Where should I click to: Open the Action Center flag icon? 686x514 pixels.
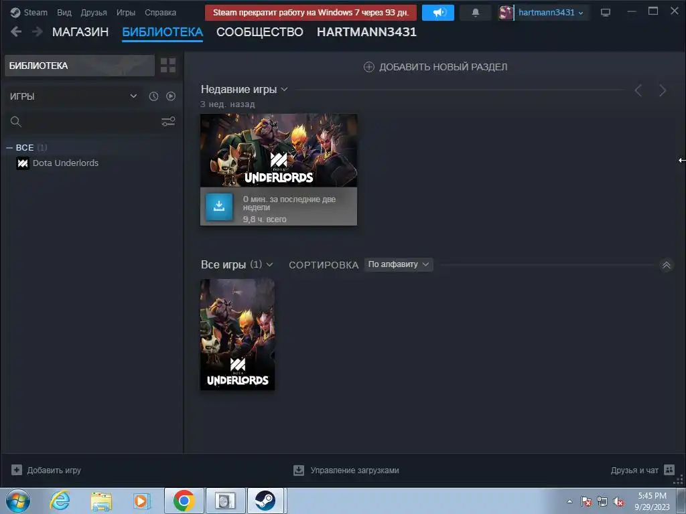[x=586, y=501]
